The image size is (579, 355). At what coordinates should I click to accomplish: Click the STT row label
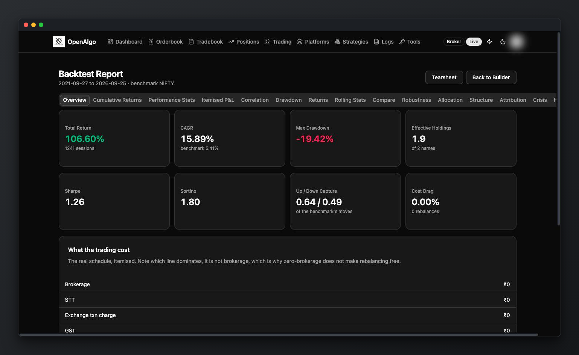[70, 300]
